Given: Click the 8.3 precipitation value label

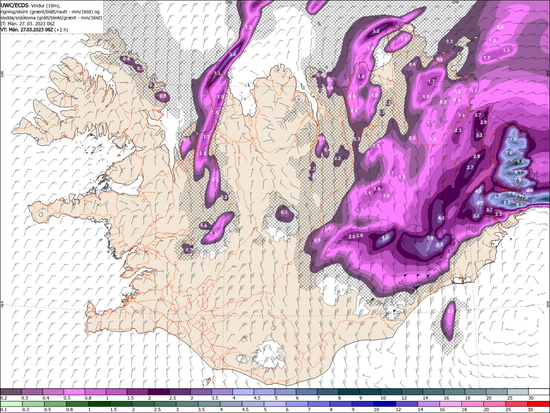Looking at the screenshot, I should coord(519,205).
